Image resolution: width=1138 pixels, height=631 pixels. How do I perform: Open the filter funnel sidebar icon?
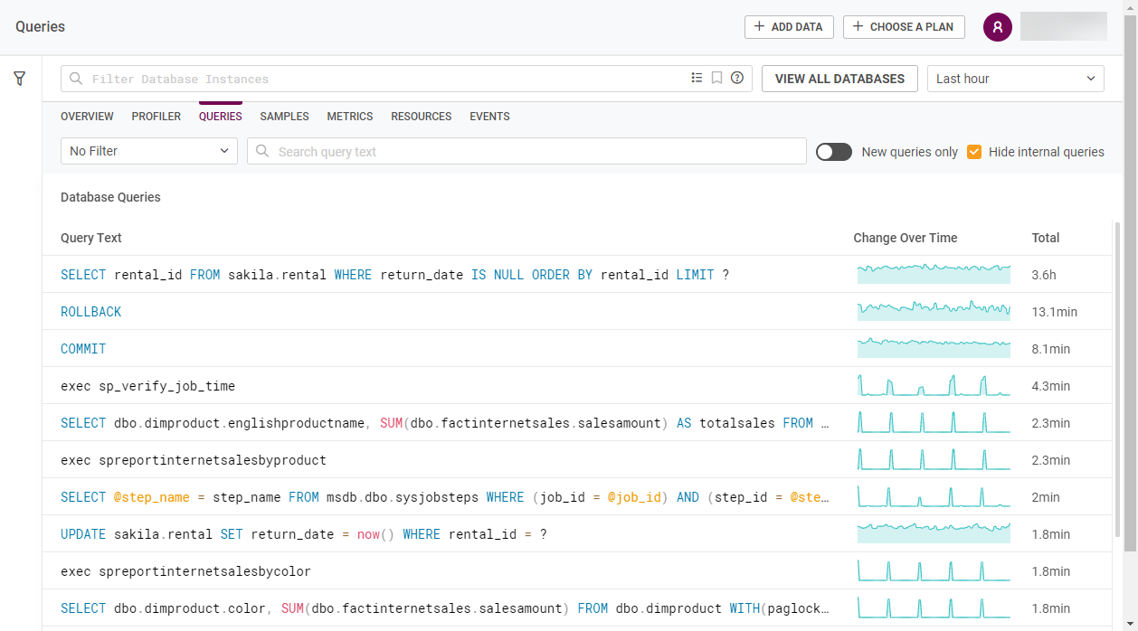(19, 79)
